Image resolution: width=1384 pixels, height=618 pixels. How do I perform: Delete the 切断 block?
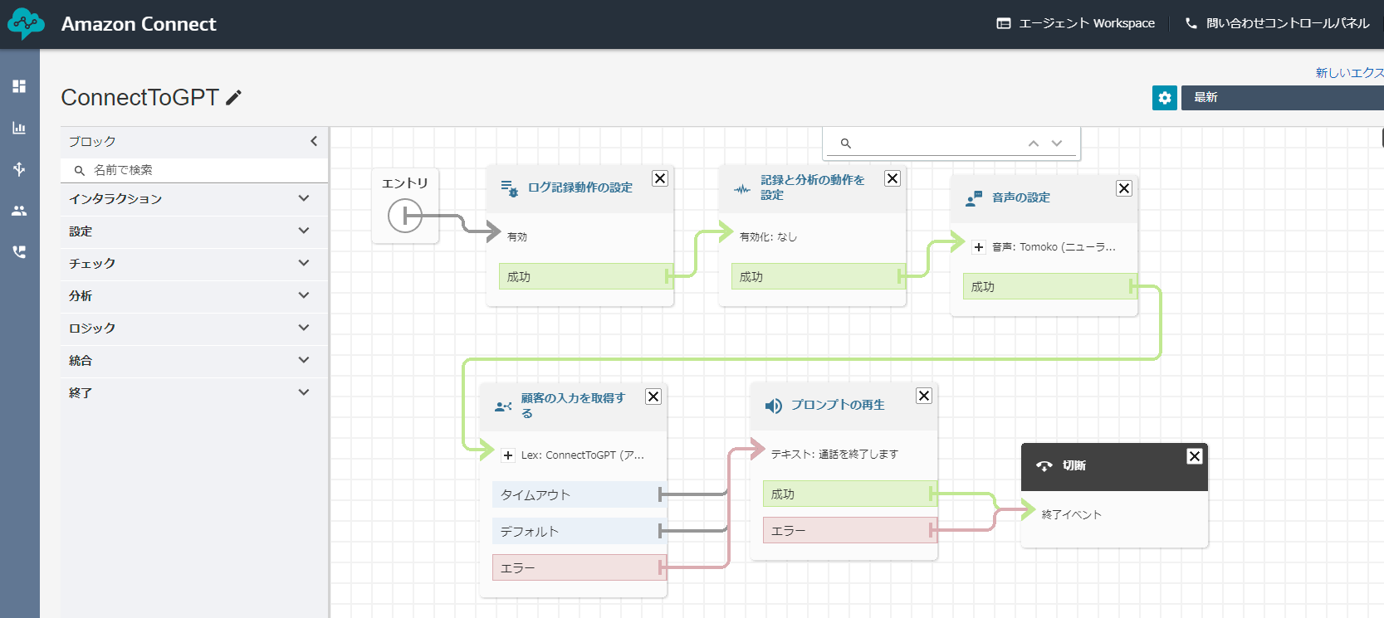(1195, 456)
